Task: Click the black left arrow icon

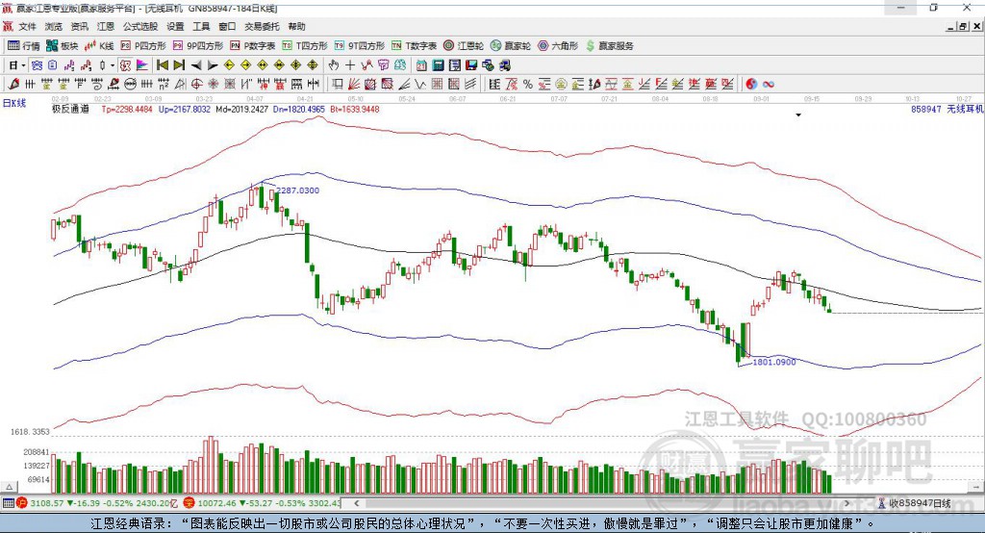Action: [196, 65]
